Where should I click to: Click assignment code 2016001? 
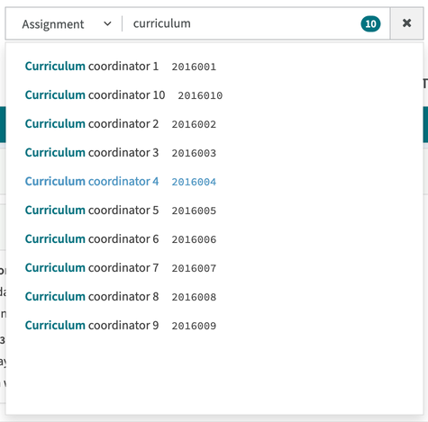[x=194, y=67]
